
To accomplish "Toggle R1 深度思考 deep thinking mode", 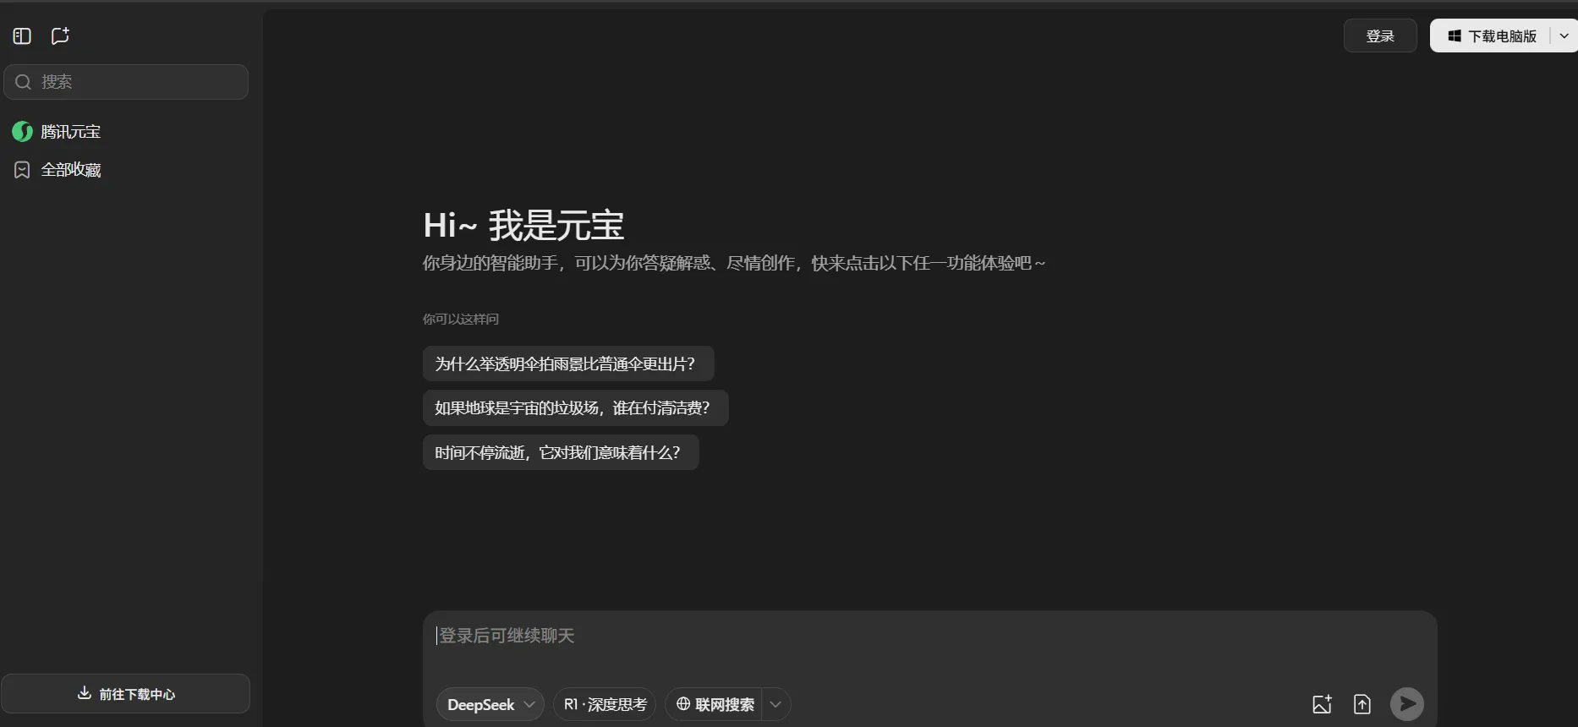I will point(605,704).
